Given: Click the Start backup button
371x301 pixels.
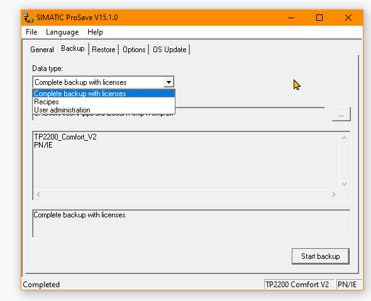Looking at the screenshot, I should 320,256.
